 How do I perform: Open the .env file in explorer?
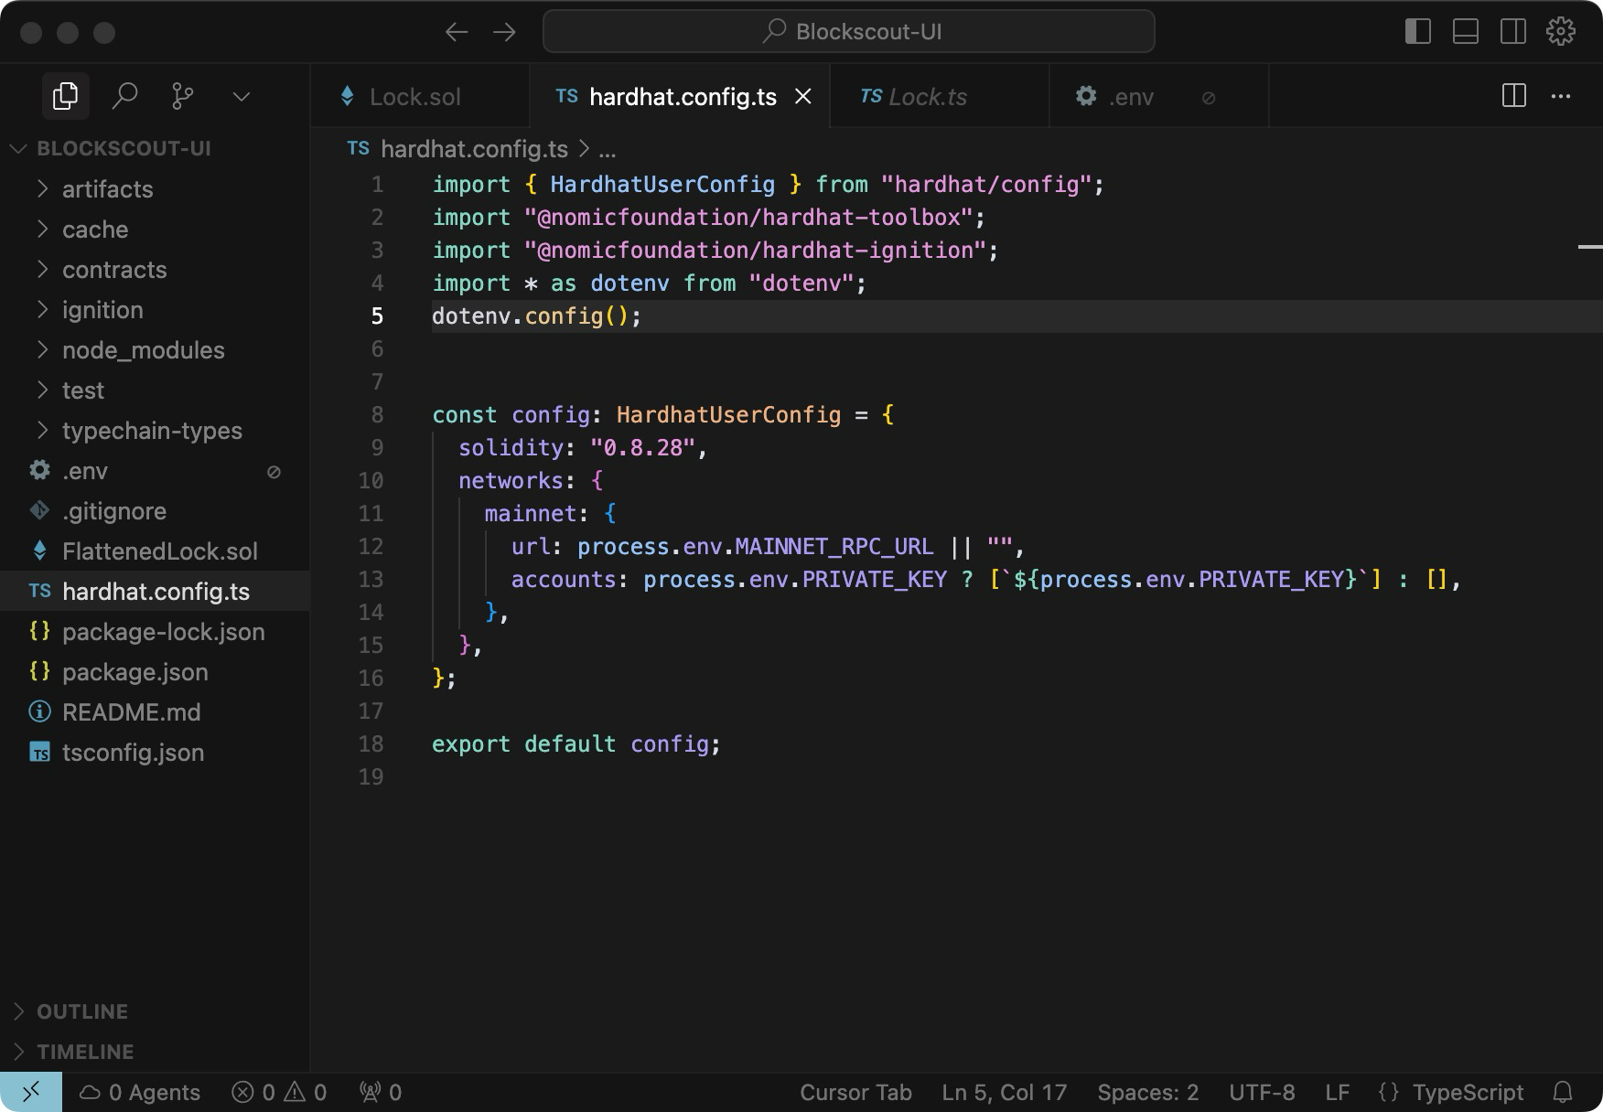[x=155, y=471]
